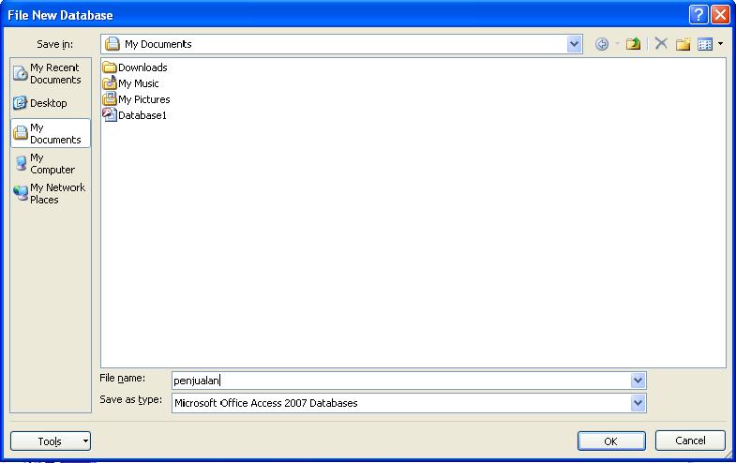Expand the Save as type dropdown
This screenshot has height=463, width=736.
coord(638,403)
